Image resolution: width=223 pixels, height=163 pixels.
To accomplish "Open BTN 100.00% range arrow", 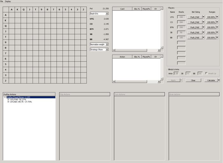I will 217,27.
